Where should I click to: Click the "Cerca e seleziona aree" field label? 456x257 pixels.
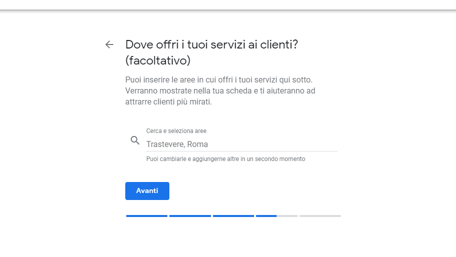point(176,131)
